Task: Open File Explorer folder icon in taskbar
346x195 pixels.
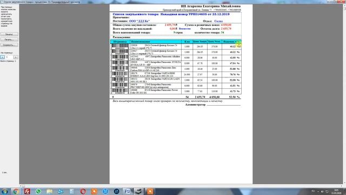Action: (49, 191)
